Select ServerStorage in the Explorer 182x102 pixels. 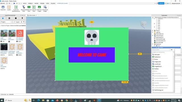(x=159, y=42)
